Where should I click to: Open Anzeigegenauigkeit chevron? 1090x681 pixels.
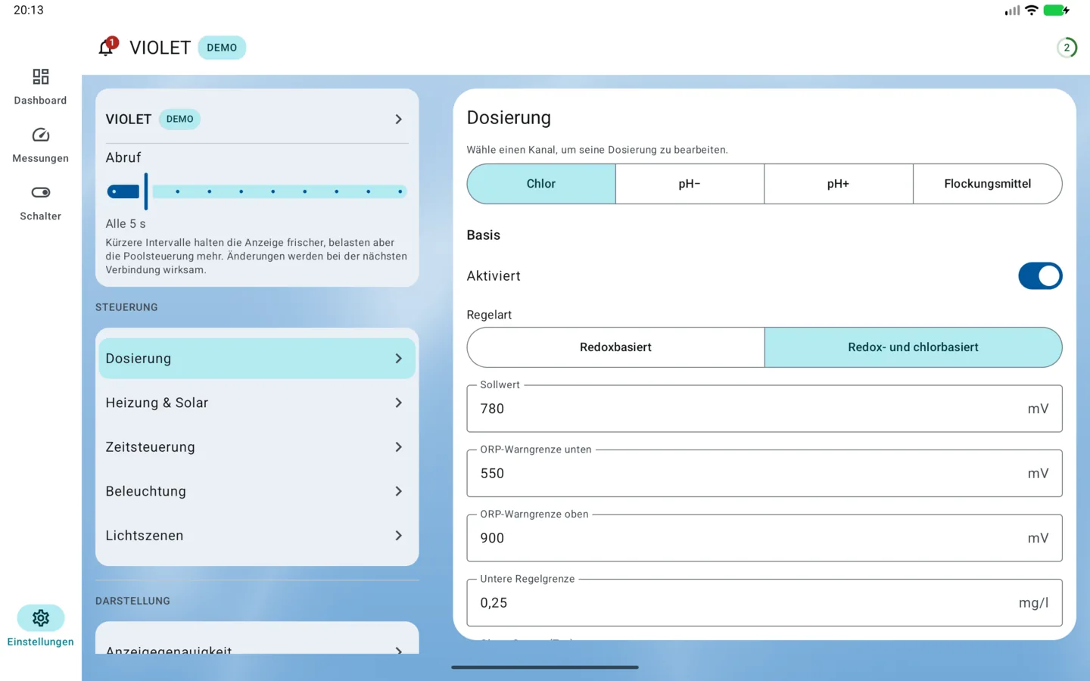398,650
